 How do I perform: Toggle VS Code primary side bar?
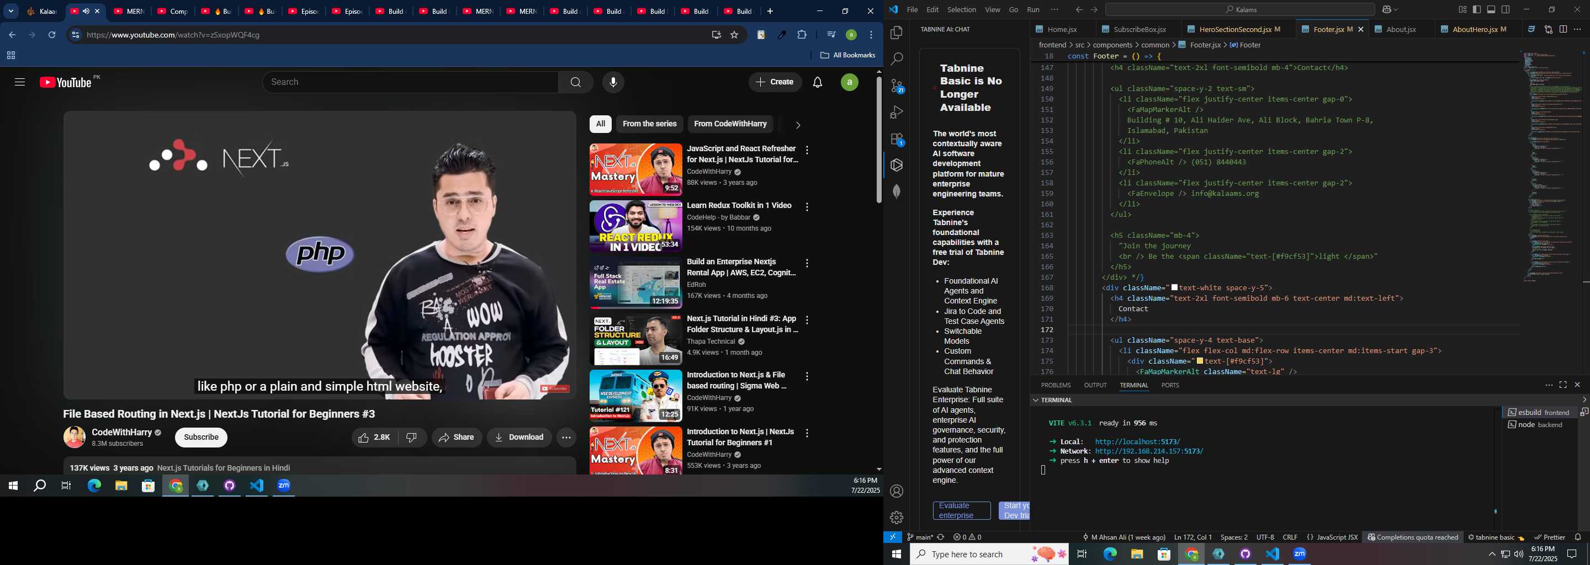(x=1476, y=9)
